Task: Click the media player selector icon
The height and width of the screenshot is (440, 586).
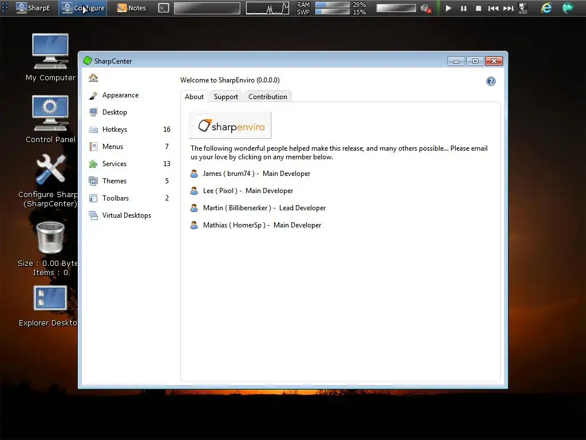Action: [x=523, y=8]
